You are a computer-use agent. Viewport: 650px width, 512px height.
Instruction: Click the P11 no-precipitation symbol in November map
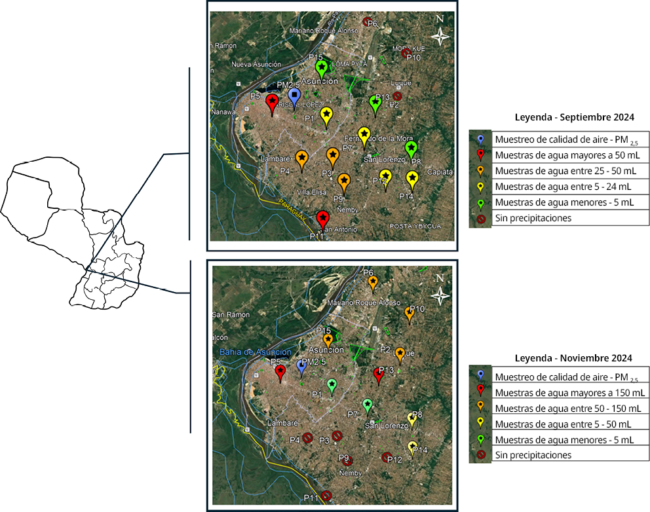[x=326, y=496]
